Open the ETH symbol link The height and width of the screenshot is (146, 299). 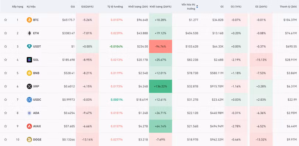coord(36,33)
